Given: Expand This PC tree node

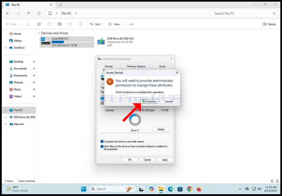Looking at the screenshot, I should pos(5,110).
